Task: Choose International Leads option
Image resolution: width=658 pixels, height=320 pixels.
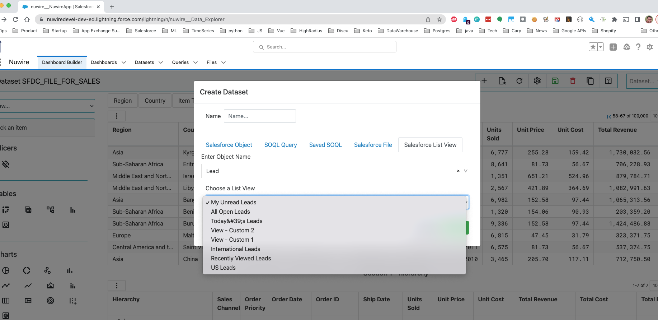Action: [x=334, y=249]
